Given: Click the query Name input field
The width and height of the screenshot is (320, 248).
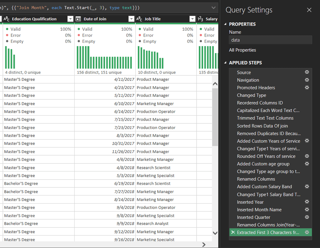Looking at the screenshot, I should [x=270, y=40].
